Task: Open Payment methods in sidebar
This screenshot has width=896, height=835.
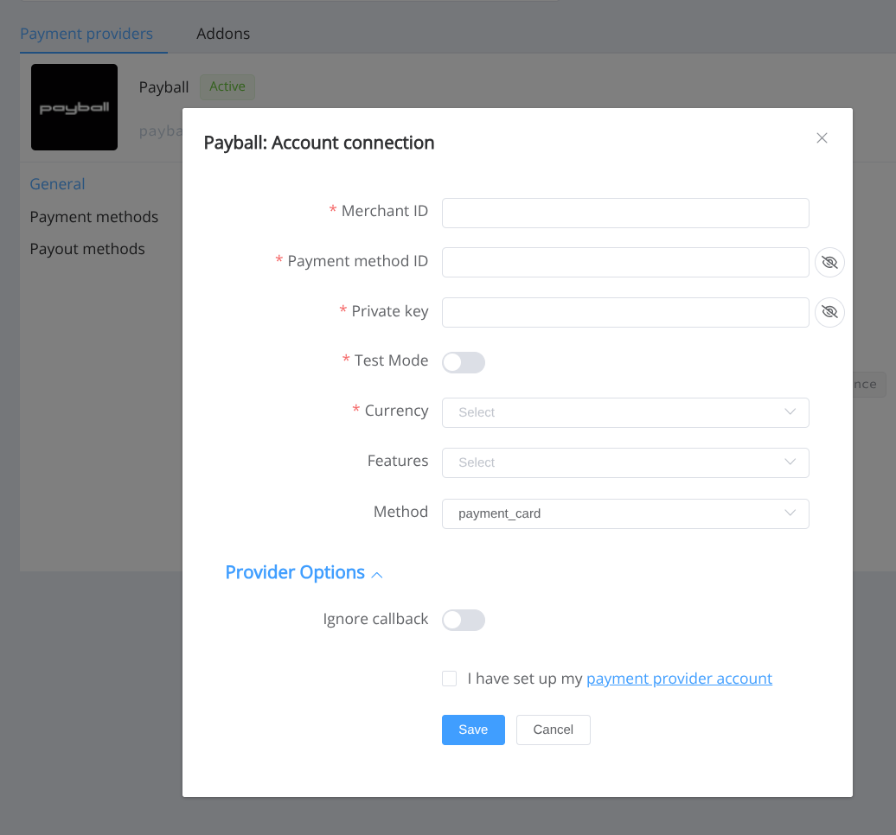Action: (x=93, y=217)
